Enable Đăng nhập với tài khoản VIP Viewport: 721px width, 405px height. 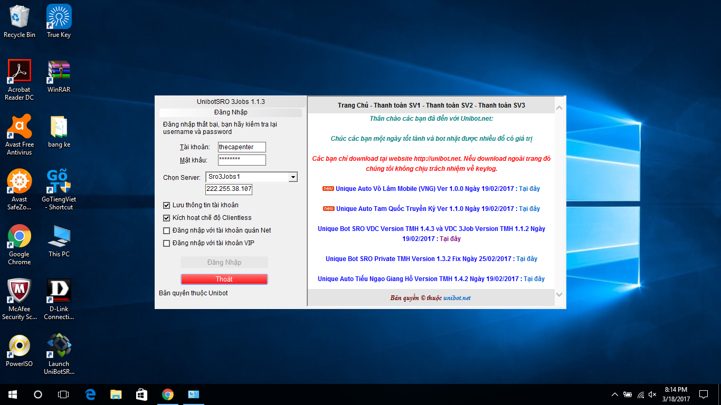167,243
